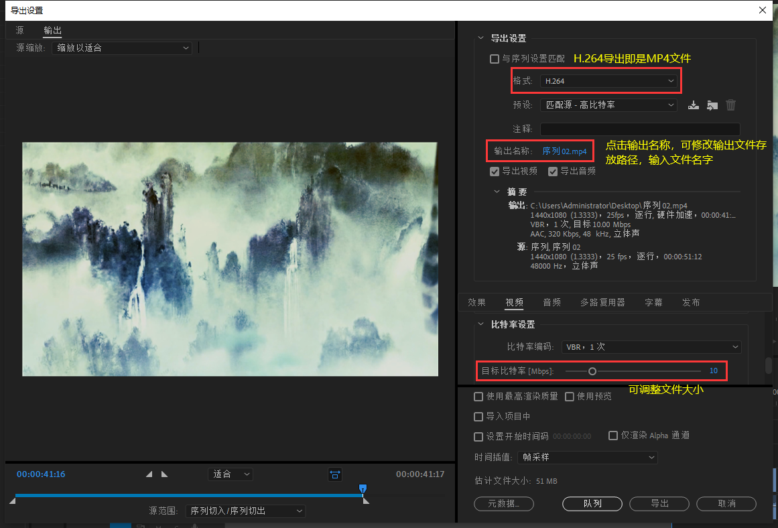Enable 使用预览 checkbox
778x528 pixels.
[570, 397]
